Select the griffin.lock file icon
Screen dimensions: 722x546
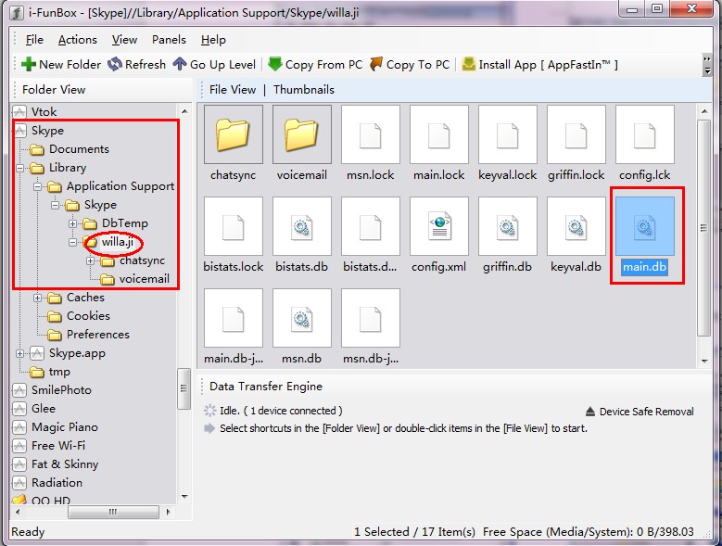coord(576,134)
